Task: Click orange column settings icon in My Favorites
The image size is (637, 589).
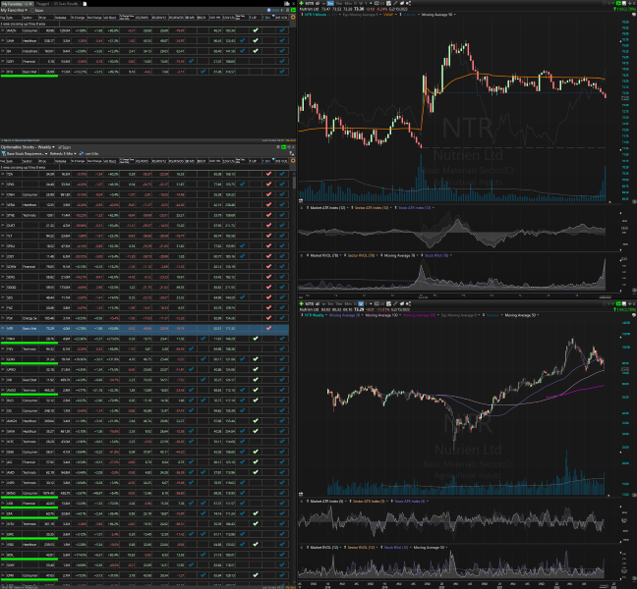Action: pos(293,18)
